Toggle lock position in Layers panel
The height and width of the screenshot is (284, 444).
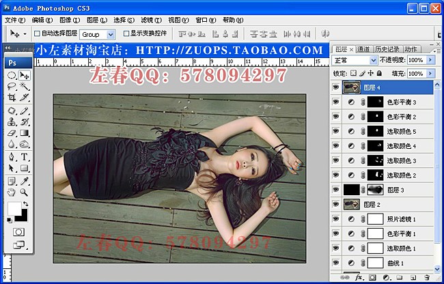click(x=371, y=73)
